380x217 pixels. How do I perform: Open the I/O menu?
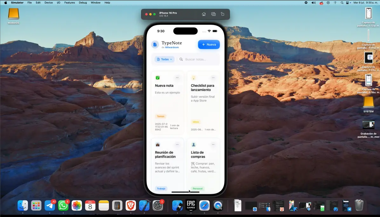click(58, 3)
